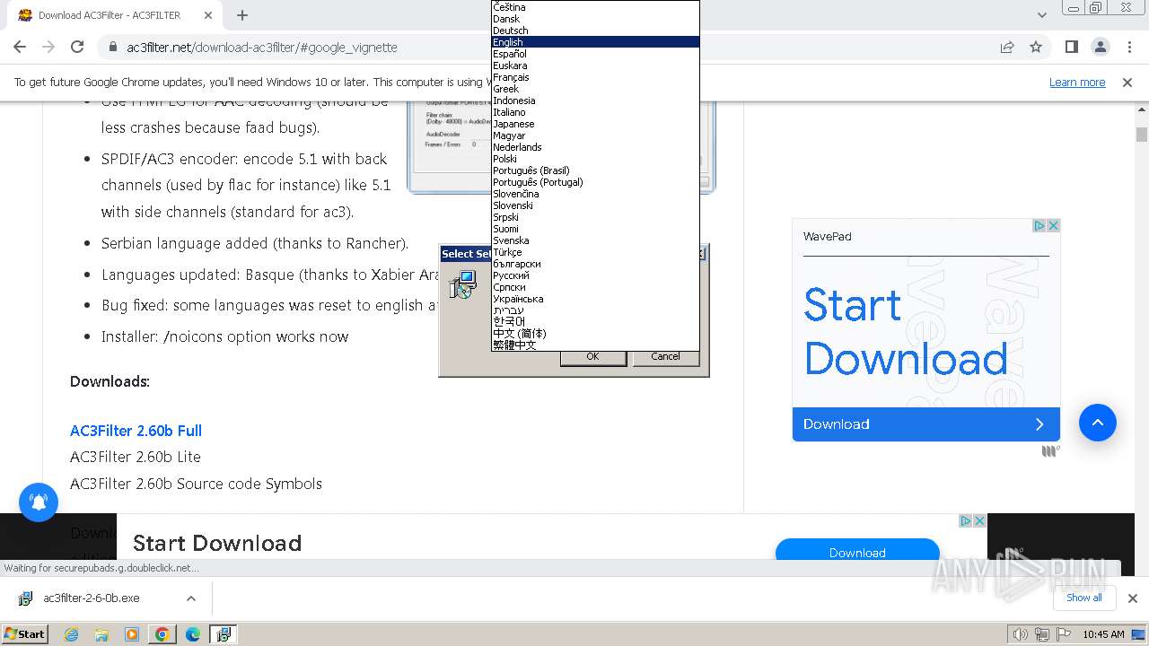Select English in the language list
This screenshot has width=1149, height=646.
[x=595, y=42]
